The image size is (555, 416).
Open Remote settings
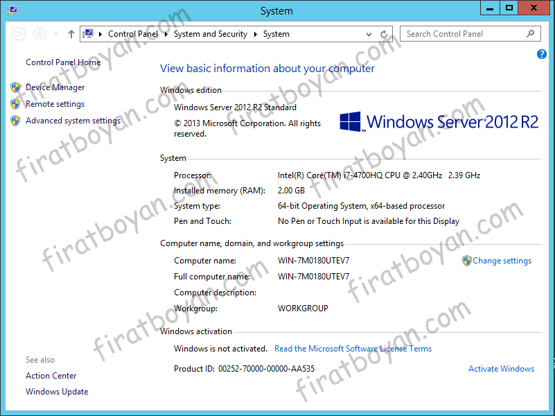[55, 104]
